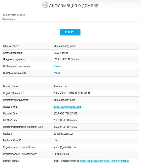
Task: Click Узнать link for DNS параметры домена
Action: coord(57,66)
